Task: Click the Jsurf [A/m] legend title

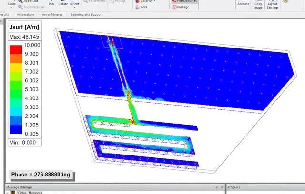Action: [x=24, y=27]
